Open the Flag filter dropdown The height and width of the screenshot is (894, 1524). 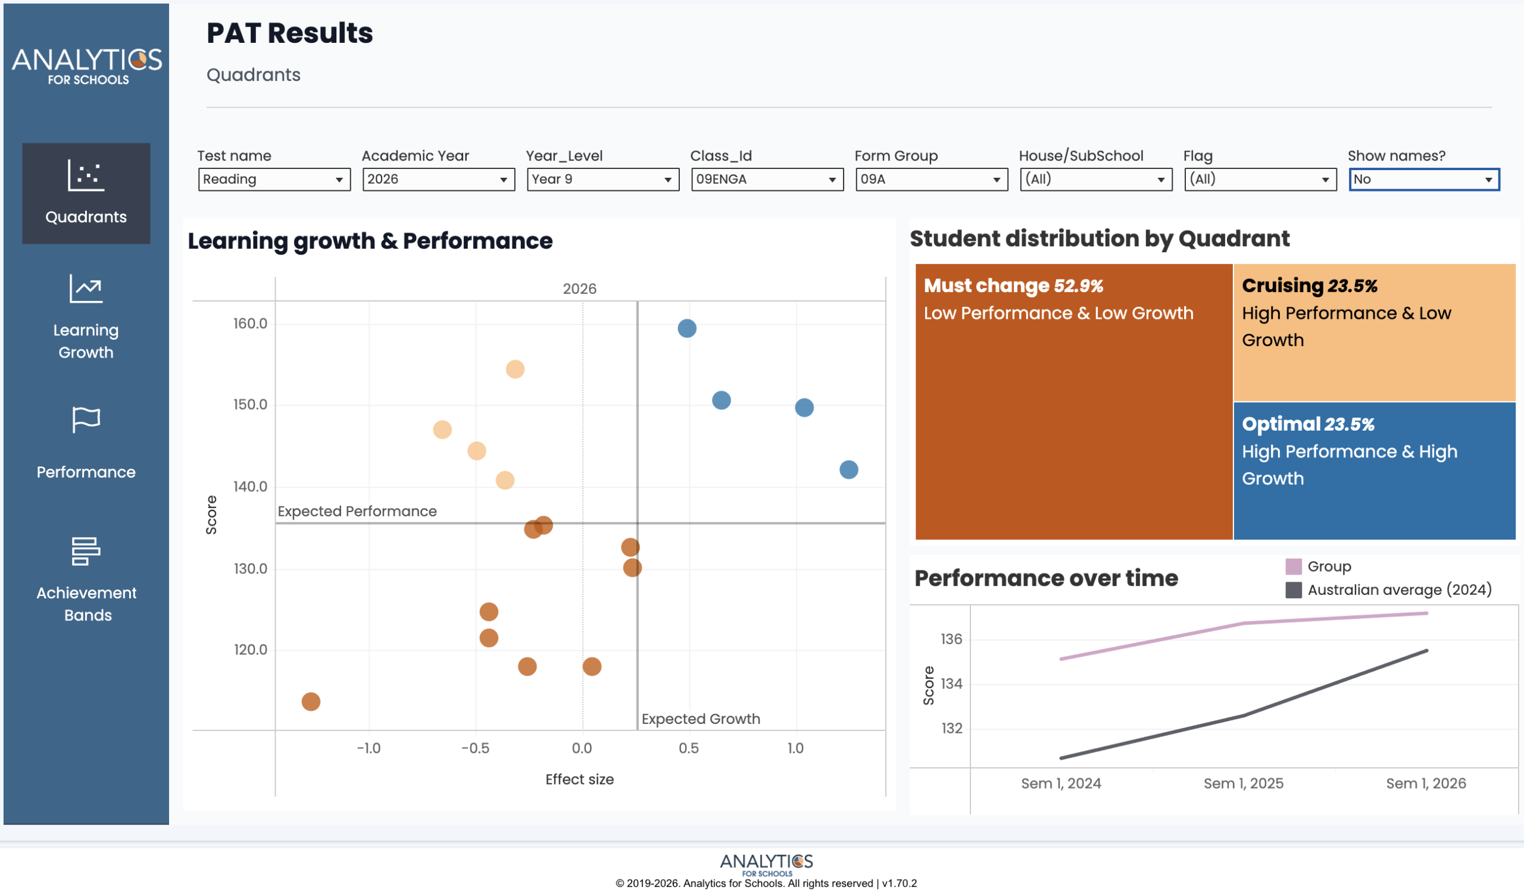point(1260,180)
